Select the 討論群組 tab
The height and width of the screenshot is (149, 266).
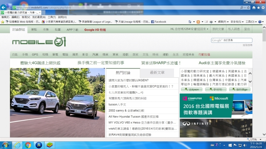[x=19, y=29]
